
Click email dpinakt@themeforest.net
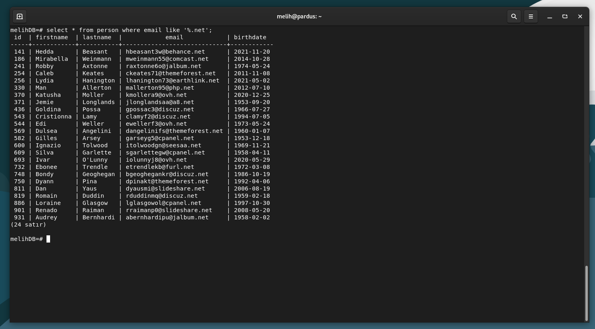click(167, 181)
